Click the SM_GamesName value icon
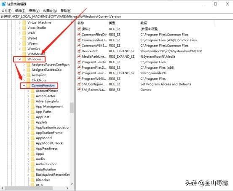This screenshot has width=233, height=191. [79, 89]
